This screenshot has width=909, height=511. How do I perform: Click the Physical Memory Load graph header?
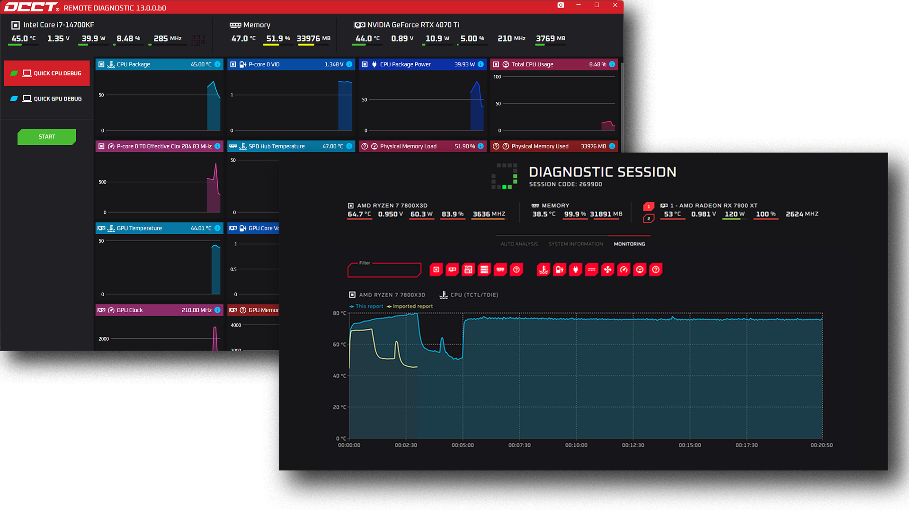[423, 146]
